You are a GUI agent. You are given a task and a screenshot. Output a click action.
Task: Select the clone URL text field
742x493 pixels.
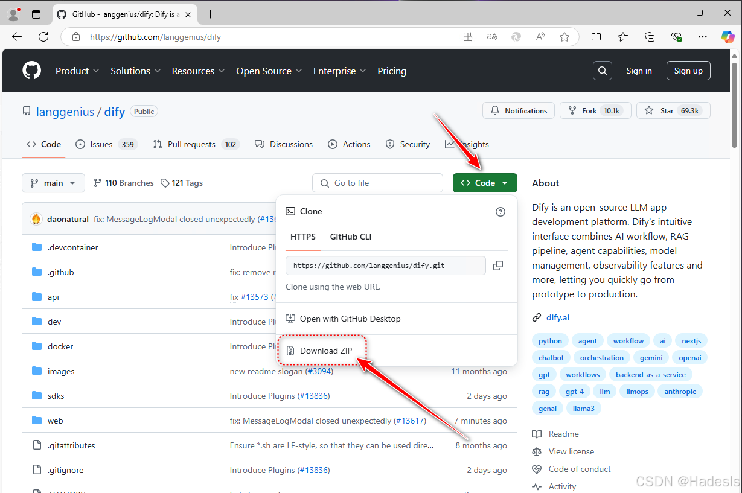click(x=386, y=266)
